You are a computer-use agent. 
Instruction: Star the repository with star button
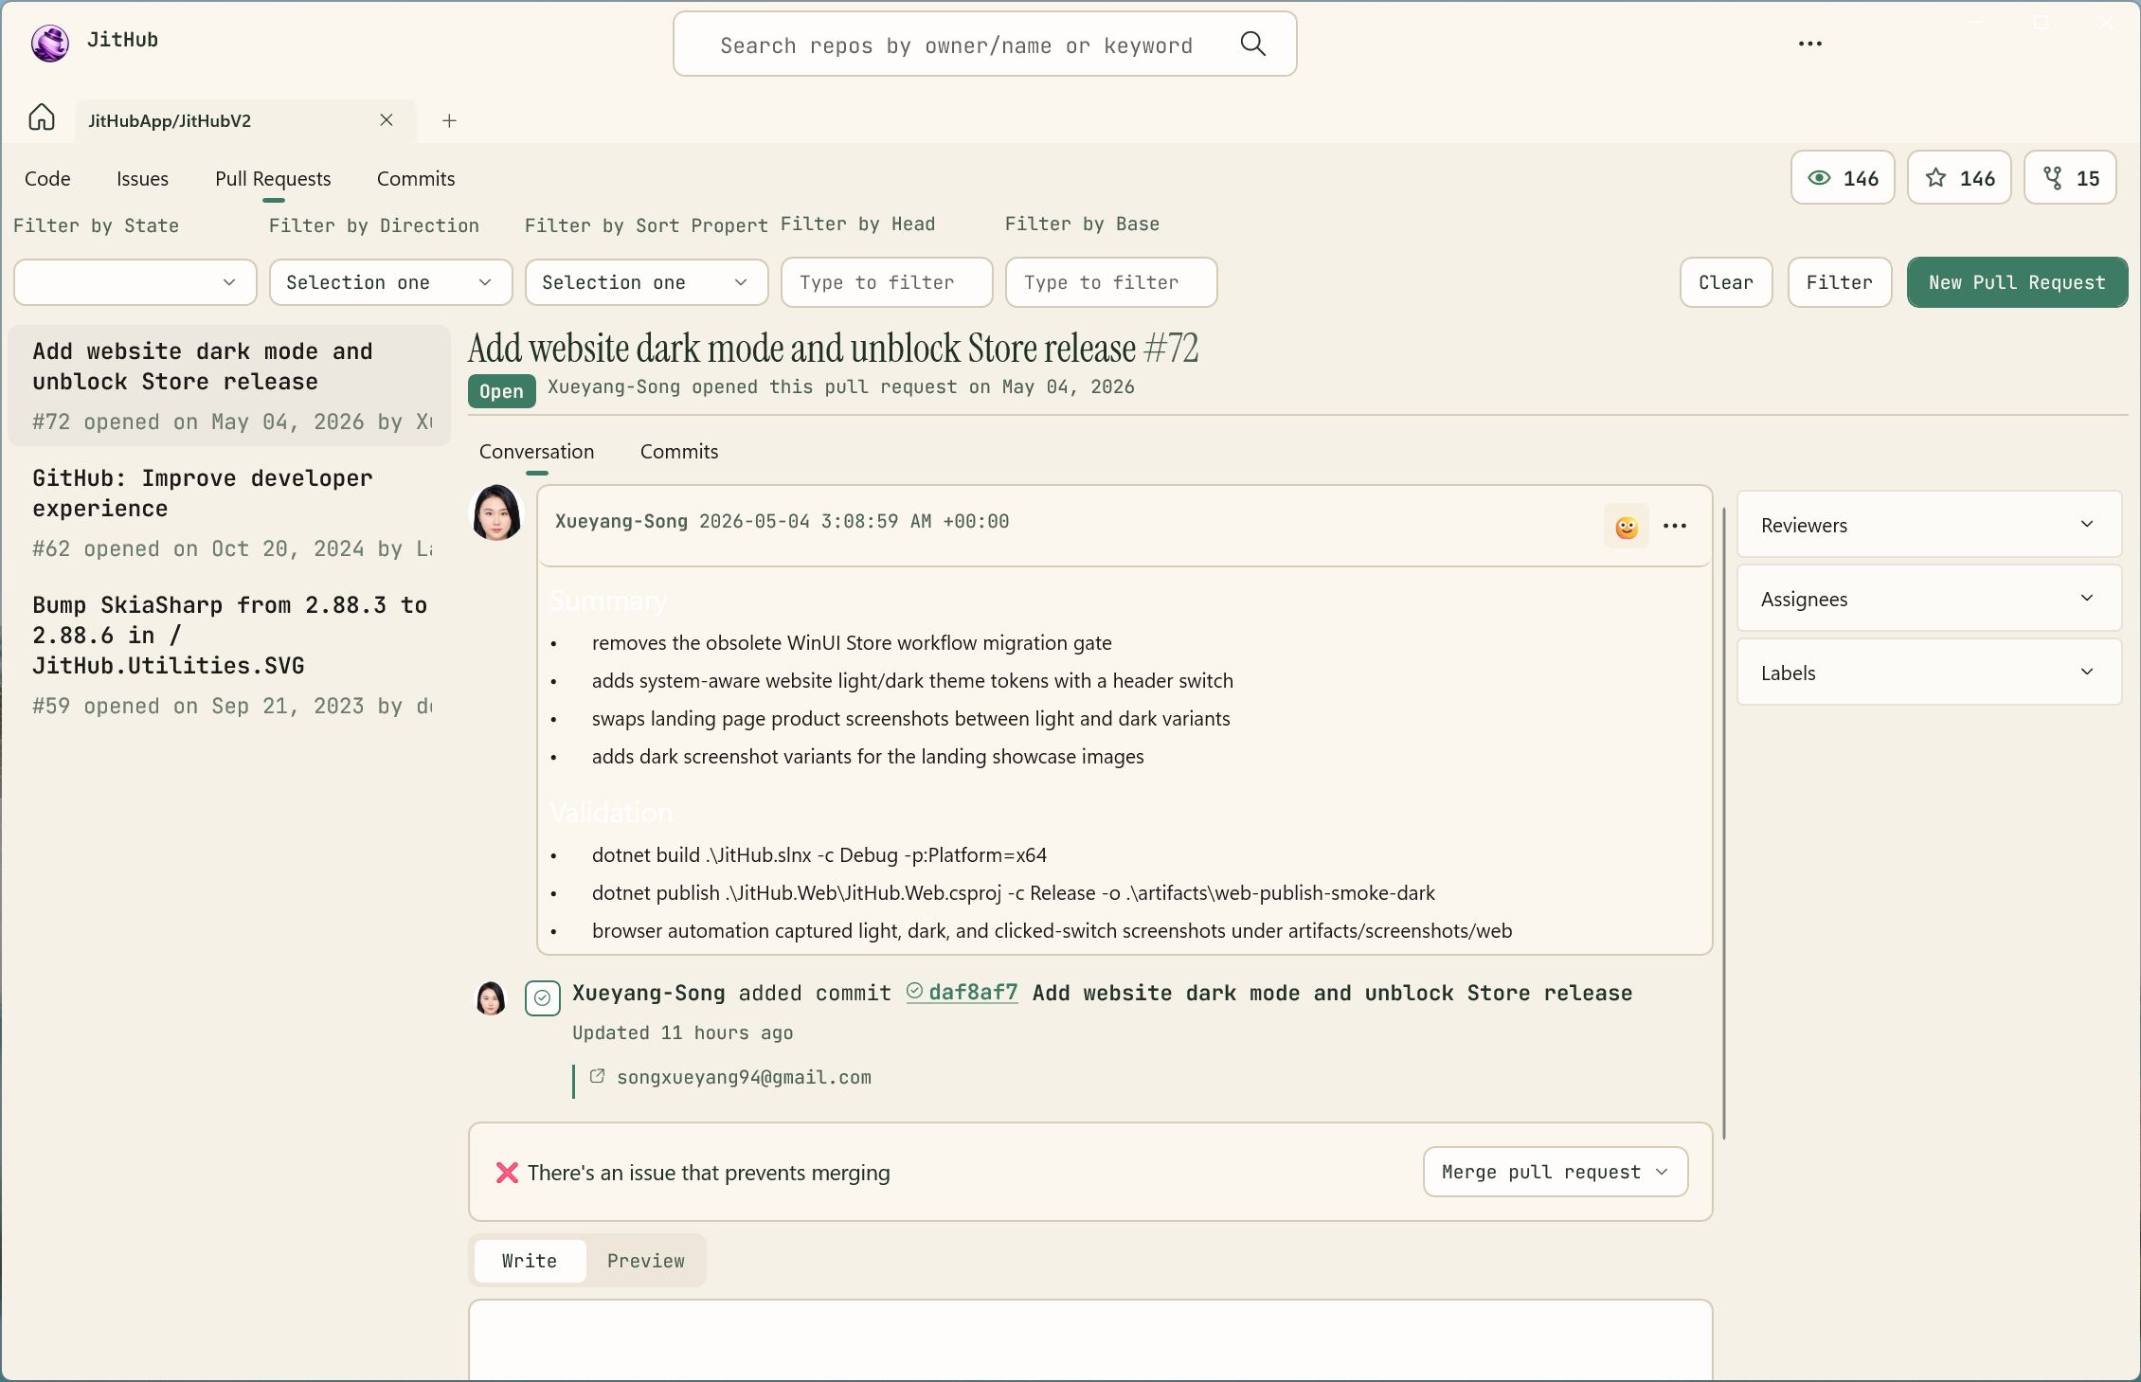[1959, 178]
